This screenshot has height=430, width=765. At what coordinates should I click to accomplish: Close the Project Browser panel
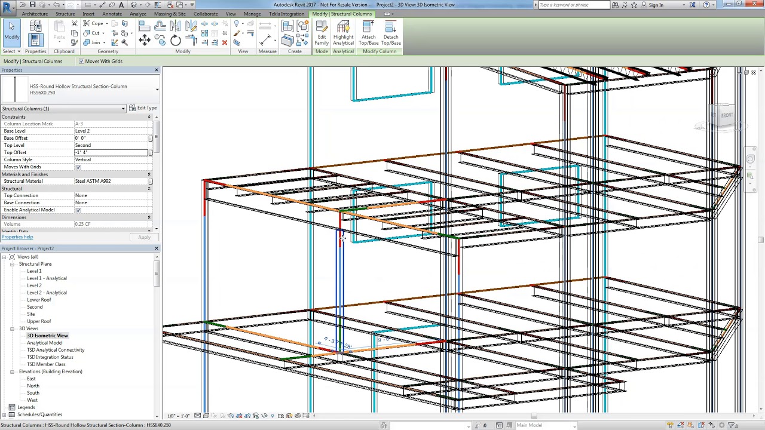pyautogui.click(x=157, y=248)
